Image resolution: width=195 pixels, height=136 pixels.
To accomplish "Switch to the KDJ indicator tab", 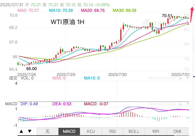I will pyautogui.click(x=91, y=131).
